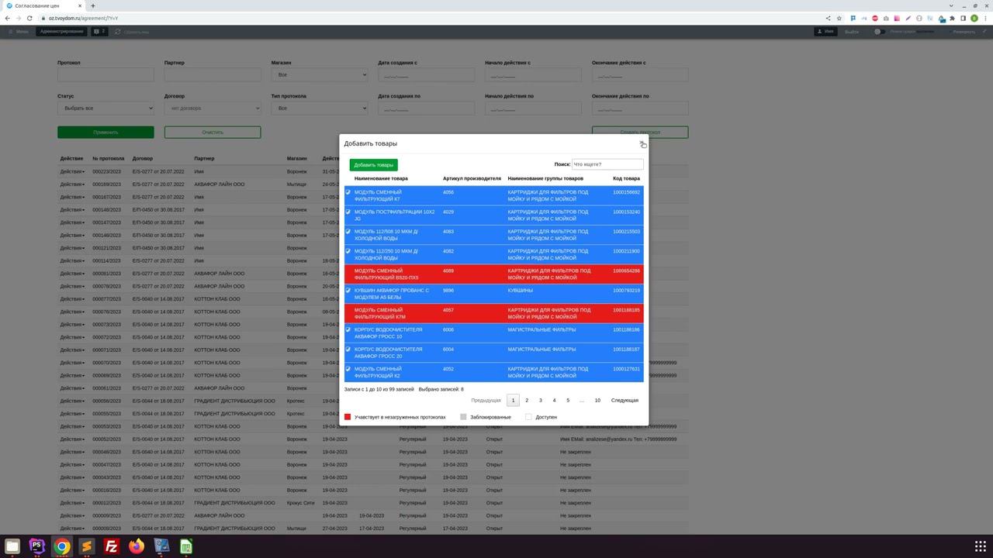
Task: Open Files app in taskbar
Action: pyautogui.click(x=12, y=546)
